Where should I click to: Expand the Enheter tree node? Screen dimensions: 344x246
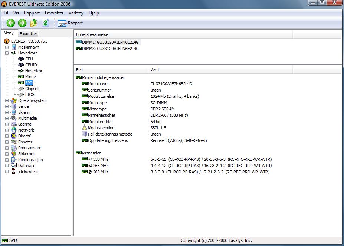point(7,142)
